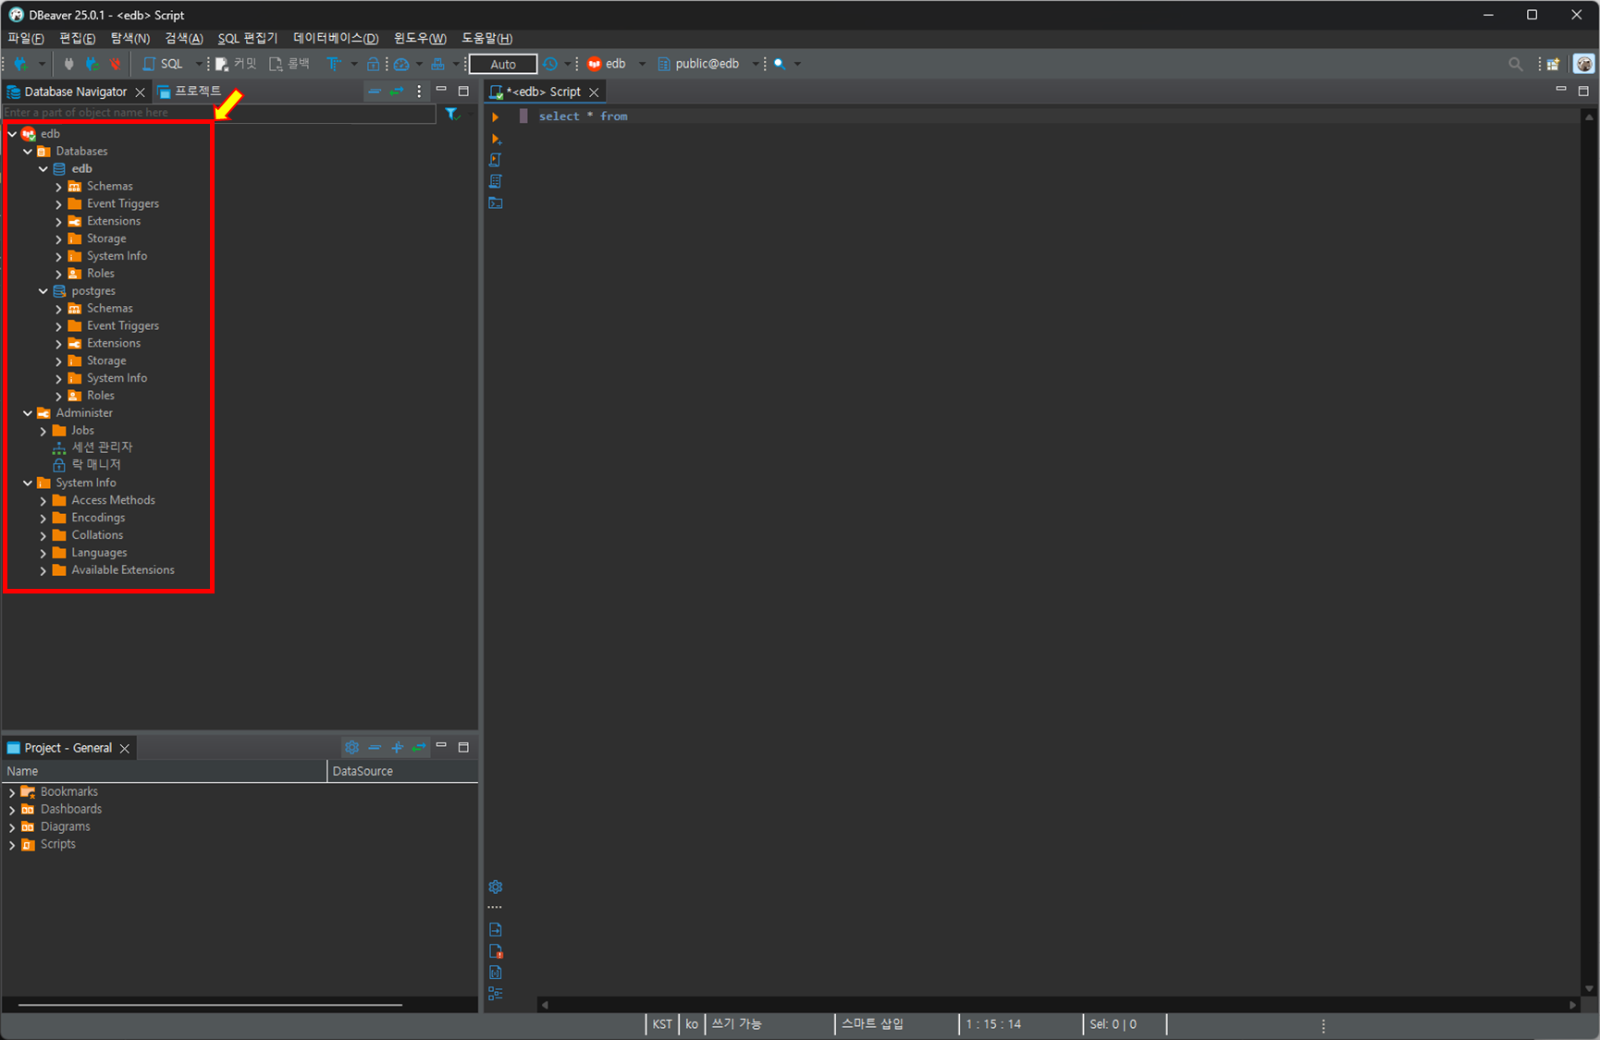Viewport: 1600px width, 1040px height.
Task: Select 락 매니저 tree item
Action: pos(96,465)
